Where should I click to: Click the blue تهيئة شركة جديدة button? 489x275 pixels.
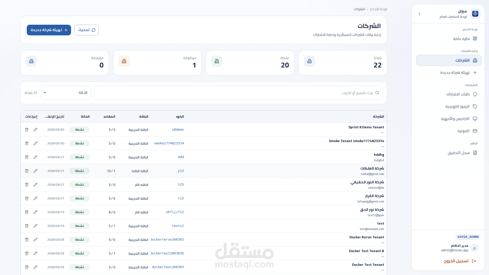[49, 30]
